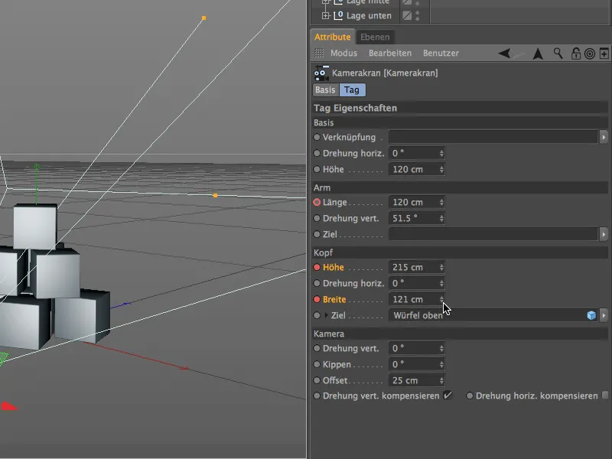
Task: Toggle keyframe circle for Basis Höhe
Action: click(317, 169)
